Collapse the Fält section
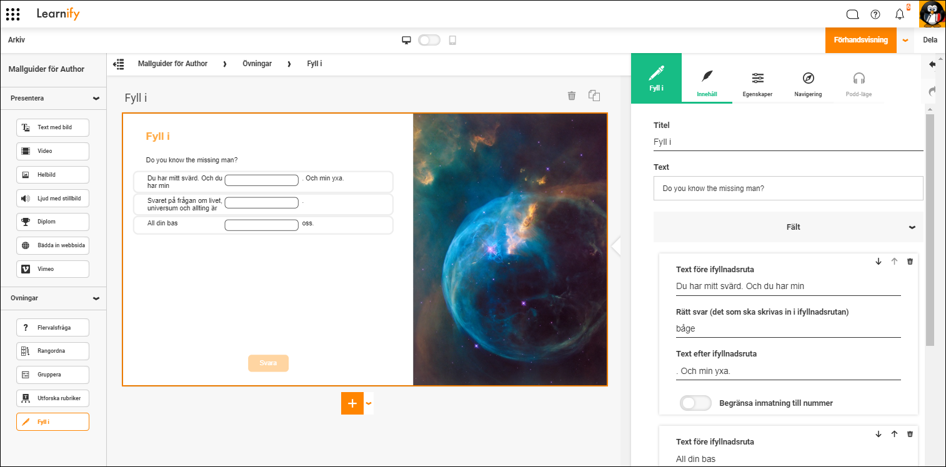Viewport: 946px width, 467px height. click(912, 227)
